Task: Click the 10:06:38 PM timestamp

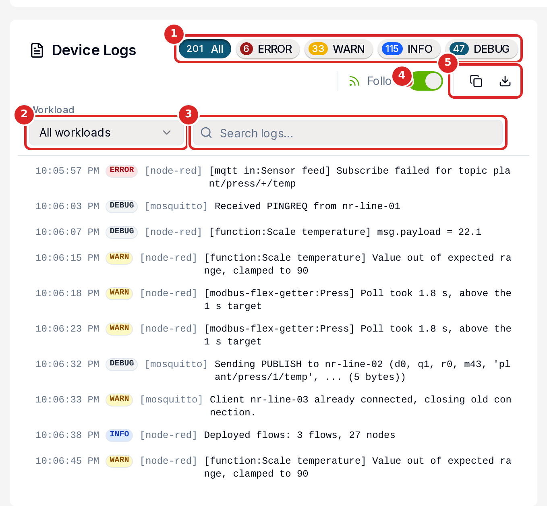Action: [x=67, y=435]
